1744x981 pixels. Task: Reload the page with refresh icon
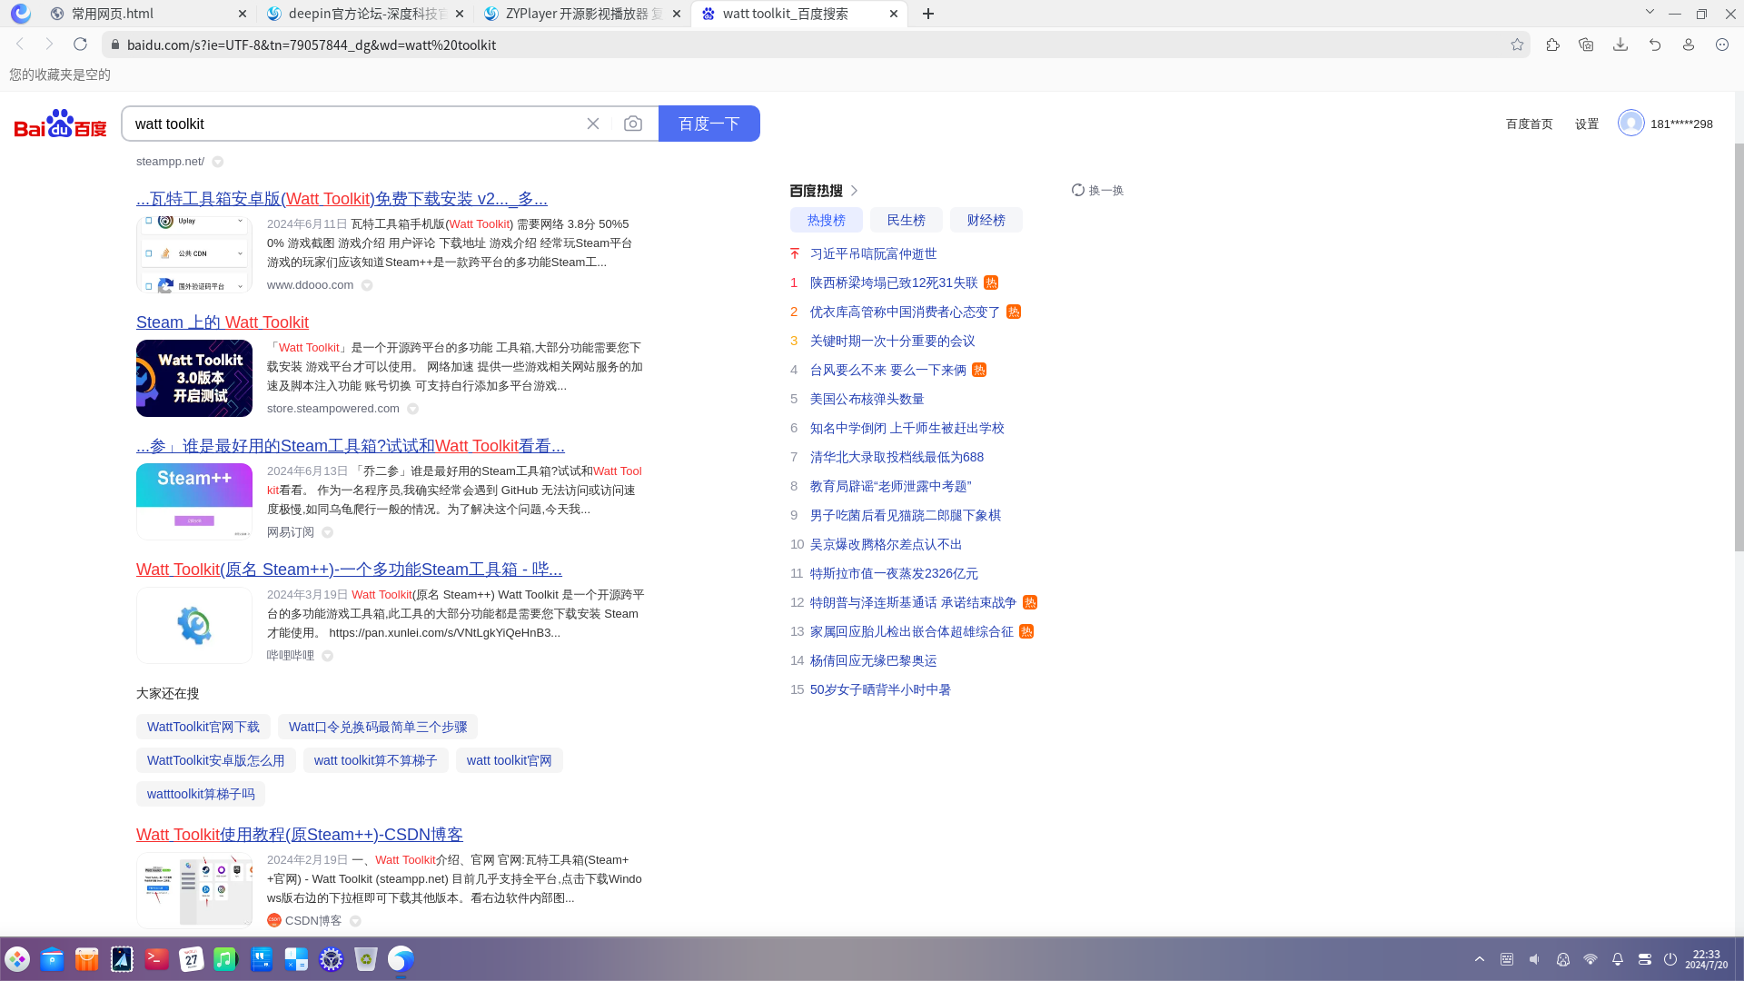[x=80, y=45]
